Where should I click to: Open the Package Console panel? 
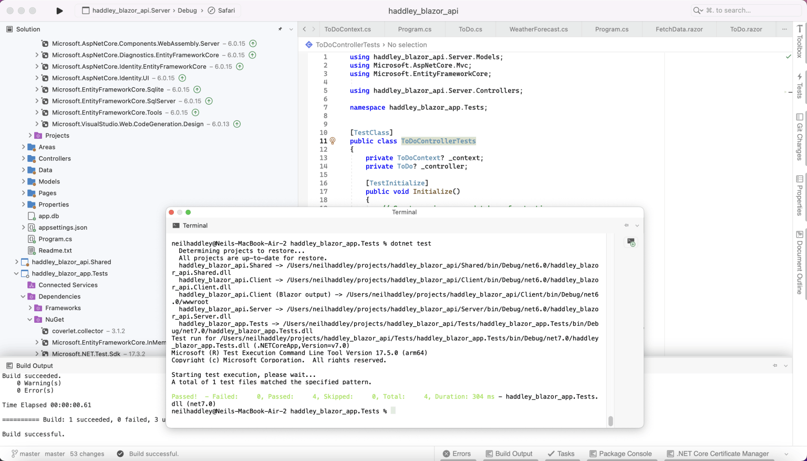tap(620, 454)
